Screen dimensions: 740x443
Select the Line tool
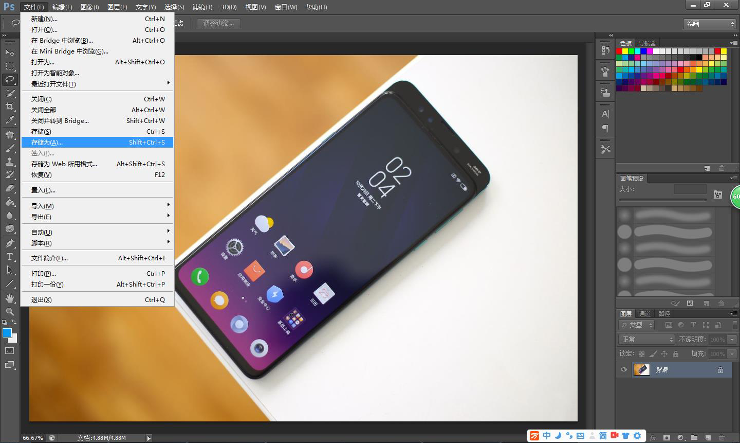point(9,283)
